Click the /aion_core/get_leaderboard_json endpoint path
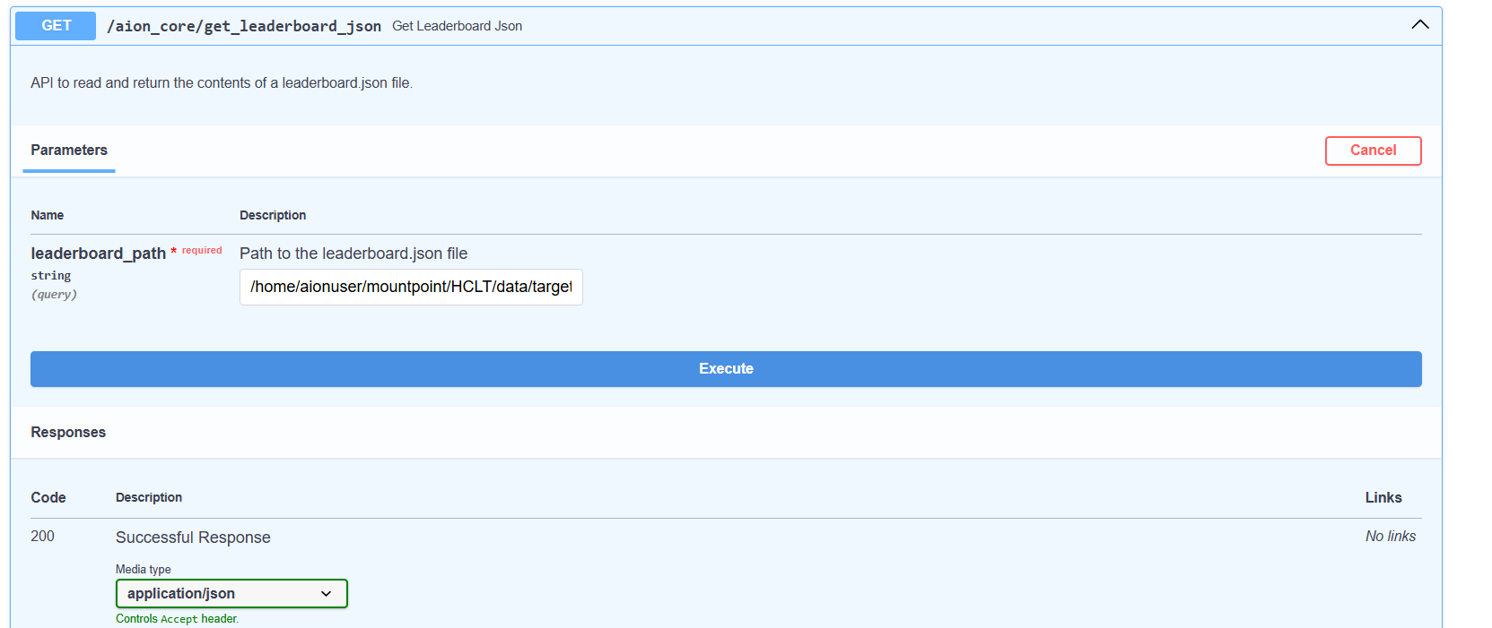Viewport: 1492px width, 628px height. 244,26
